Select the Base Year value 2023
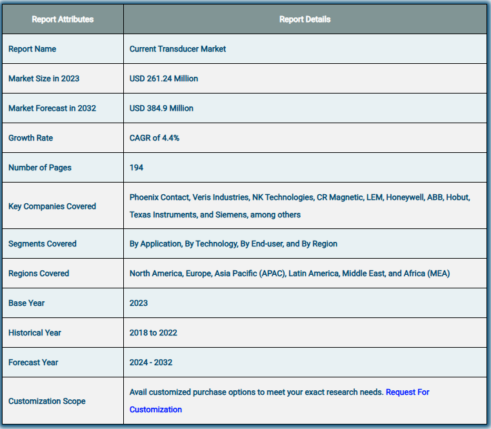Viewport: 491px width, 429px height. (139, 303)
